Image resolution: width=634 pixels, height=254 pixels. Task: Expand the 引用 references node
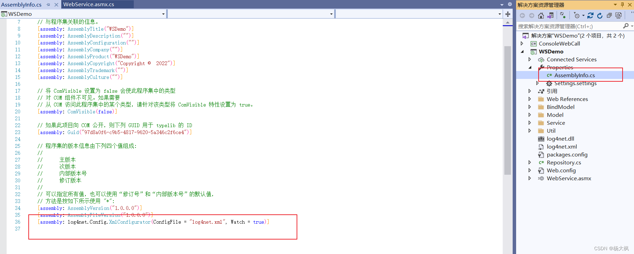coord(530,91)
